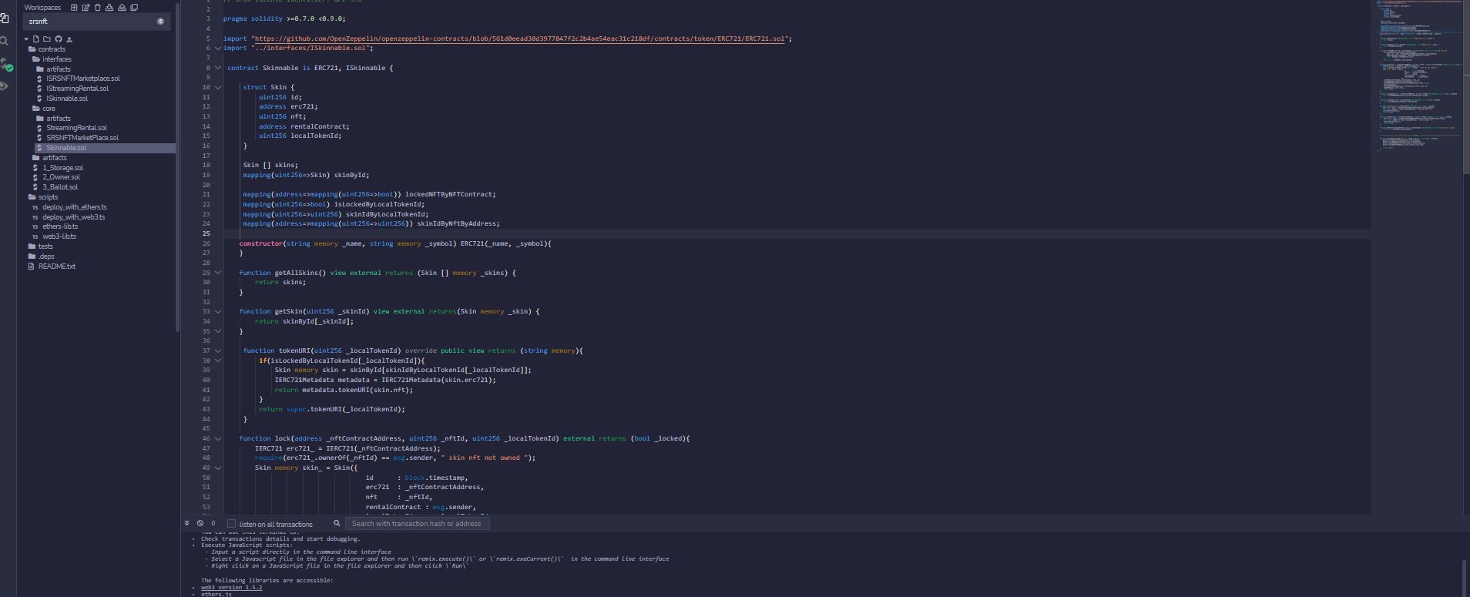Open web3-lib.ts script
The width and height of the screenshot is (1470, 597).
pyautogui.click(x=59, y=236)
